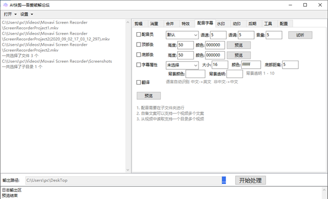Click hint '1. 配音需要在子文件夹进行'
The width and height of the screenshot is (328, 199).
coord(160,107)
